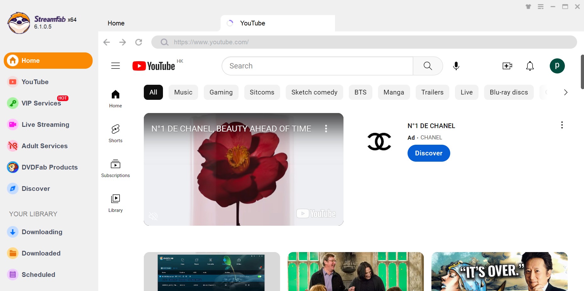The width and height of the screenshot is (584, 291).
Task: Click the blue Discover button
Action: [x=429, y=153]
